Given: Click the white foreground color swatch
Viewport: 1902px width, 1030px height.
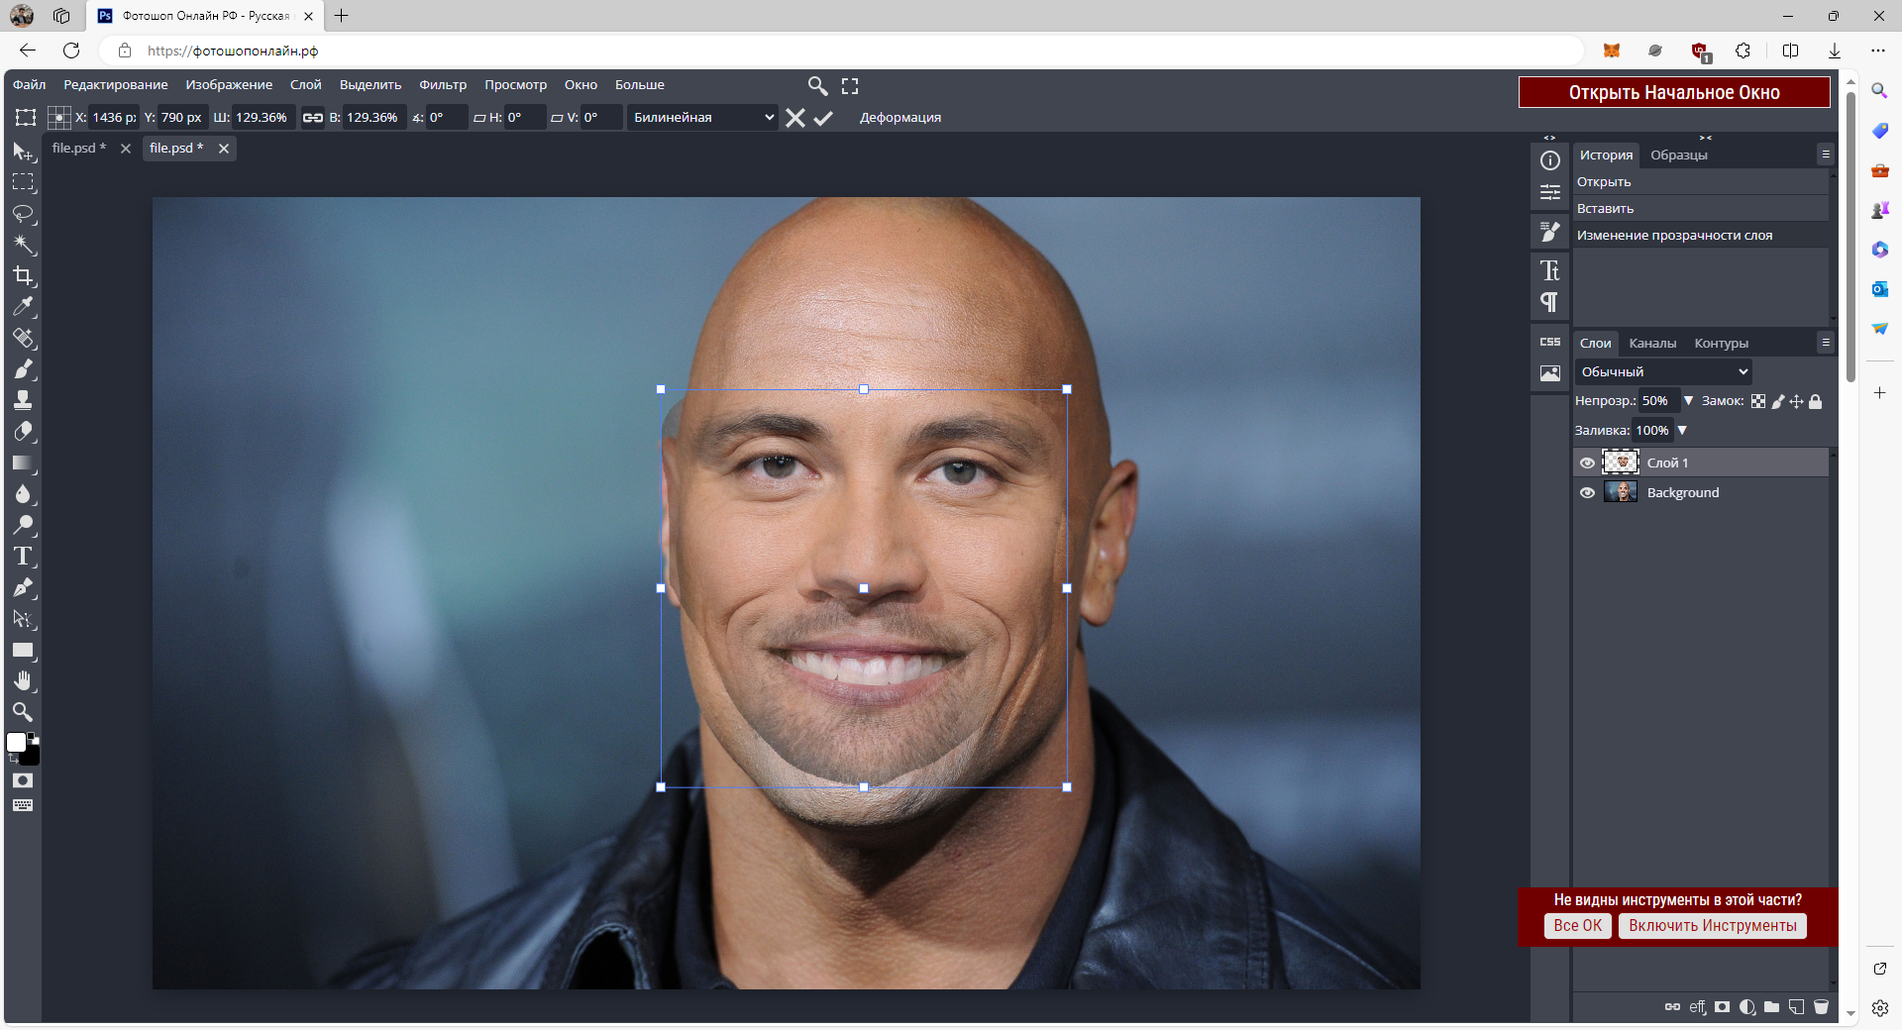Looking at the screenshot, I should click(17, 743).
